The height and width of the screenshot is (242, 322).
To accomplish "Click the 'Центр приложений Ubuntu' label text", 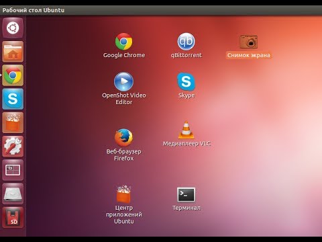I will click(124, 214).
